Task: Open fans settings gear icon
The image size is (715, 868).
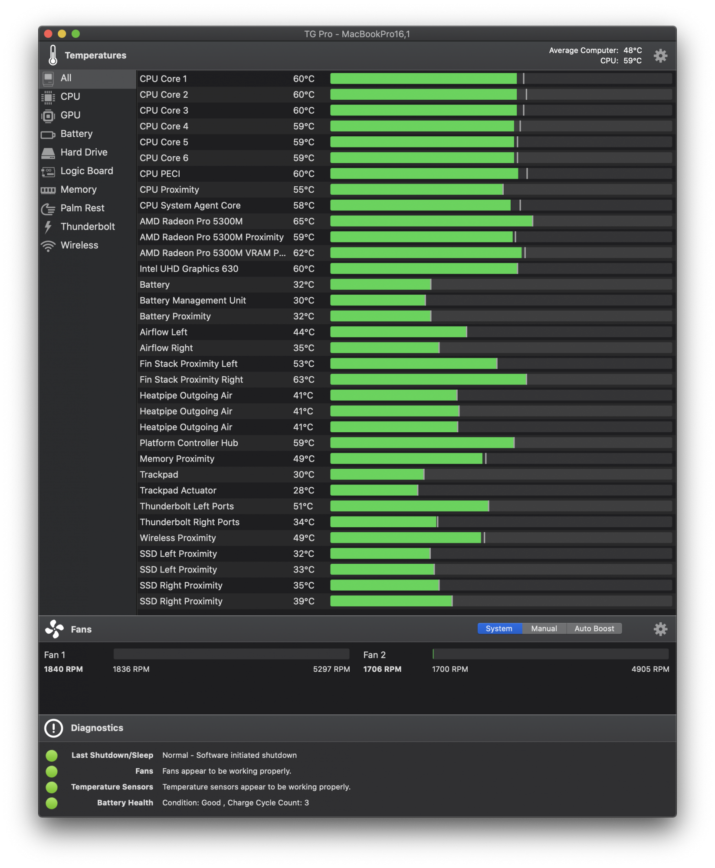Action: [x=660, y=629]
